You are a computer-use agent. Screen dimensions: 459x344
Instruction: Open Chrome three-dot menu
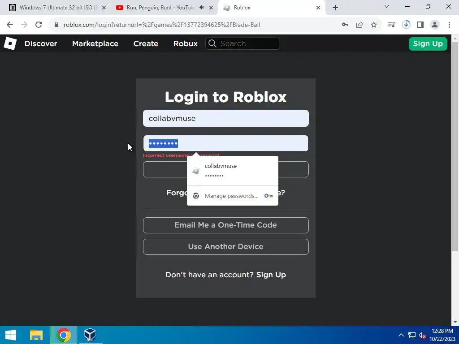[449, 25]
